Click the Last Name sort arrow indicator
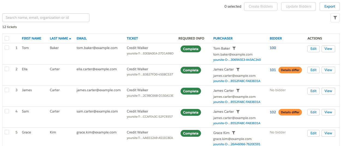 [x=70, y=38]
